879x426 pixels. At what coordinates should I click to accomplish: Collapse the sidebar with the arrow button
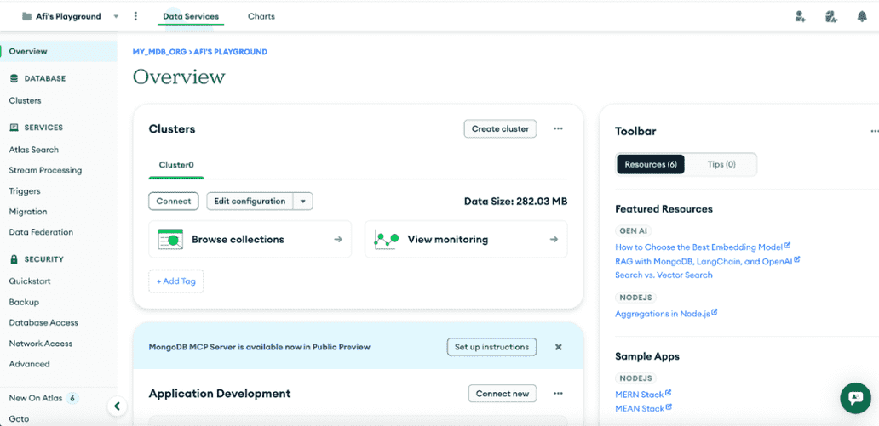click(x=118, y=406)
